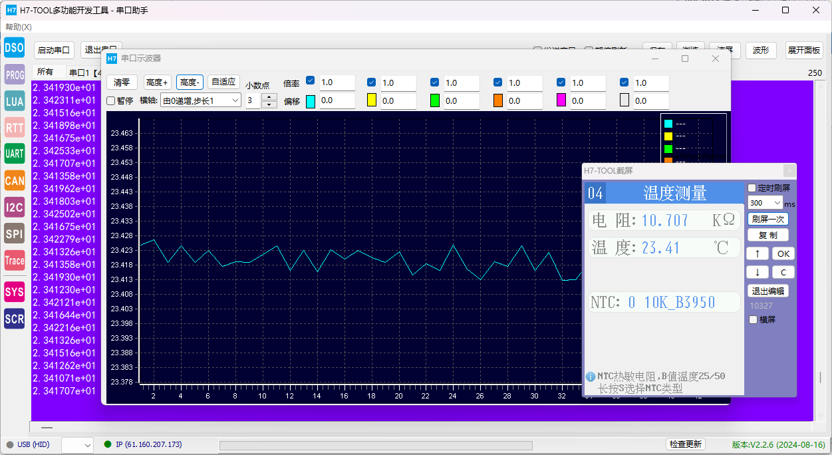Open the CAN bus module

(15, 180)
